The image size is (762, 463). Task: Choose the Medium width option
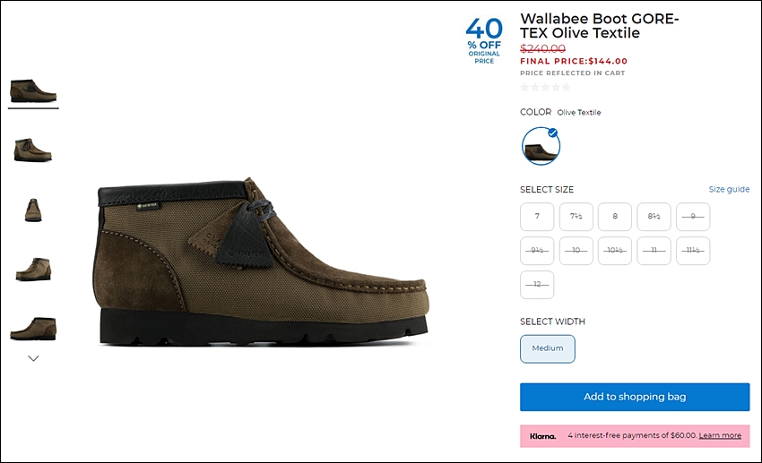tap(548, 348)
